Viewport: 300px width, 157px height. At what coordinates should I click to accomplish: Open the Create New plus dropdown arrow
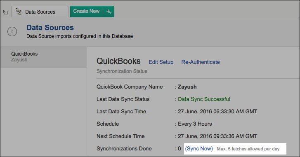point(109,12)
